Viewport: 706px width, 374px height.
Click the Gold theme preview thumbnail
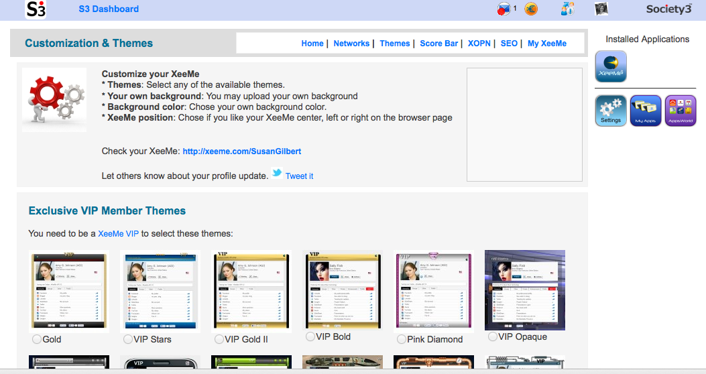point(69,291)
